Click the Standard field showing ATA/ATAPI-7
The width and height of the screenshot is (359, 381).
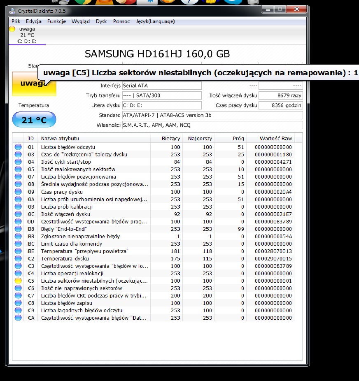[212, 115]
